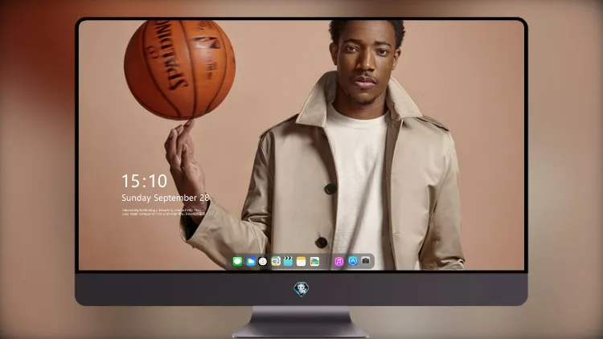Open the Notes app in the dock
603x339 pixels.
point(301,261)
